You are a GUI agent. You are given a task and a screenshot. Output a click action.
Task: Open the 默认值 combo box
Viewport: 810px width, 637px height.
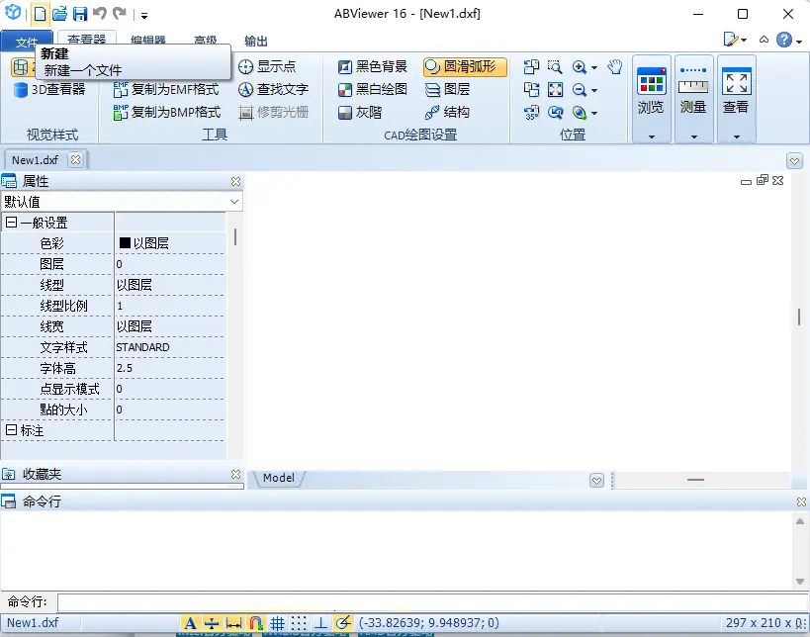pyautogui.click(x=122, y=202)
